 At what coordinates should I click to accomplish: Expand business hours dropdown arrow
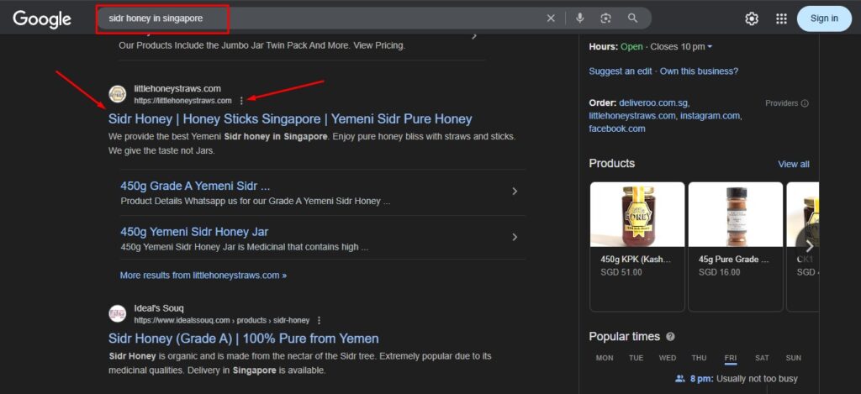(x=710, y=47)
